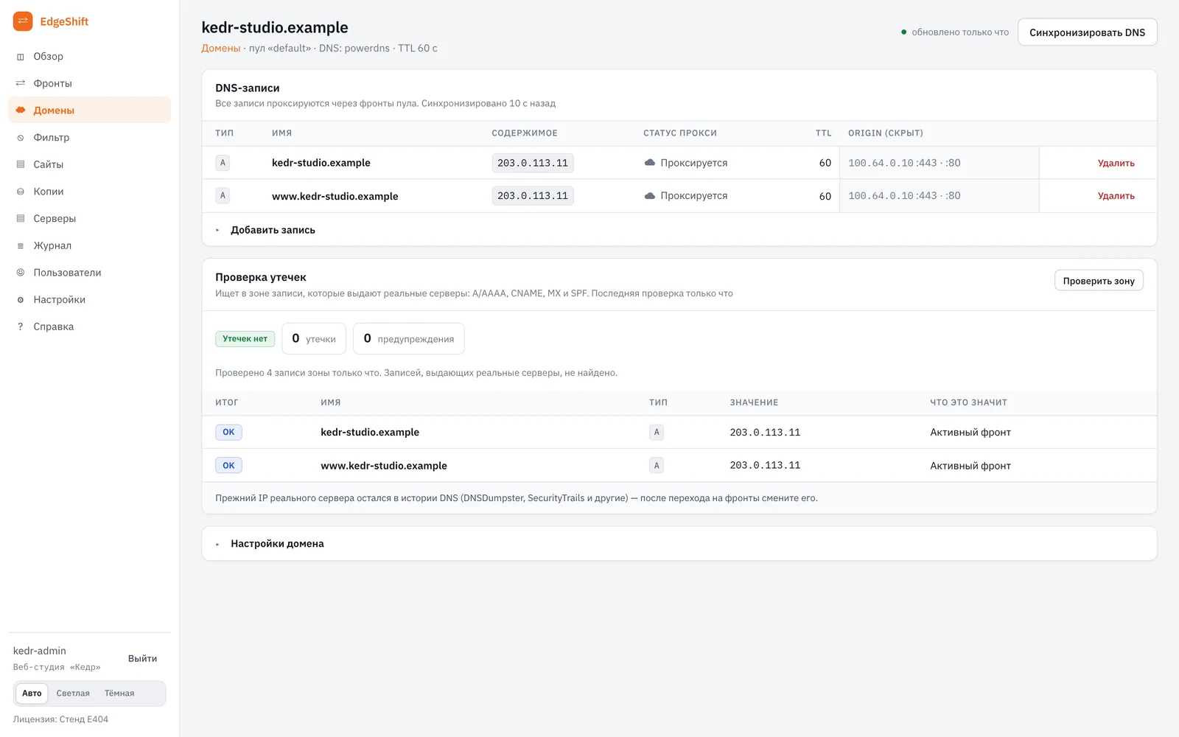
Task: Switch theme to Светлая
Action: (x=73, y=694)
